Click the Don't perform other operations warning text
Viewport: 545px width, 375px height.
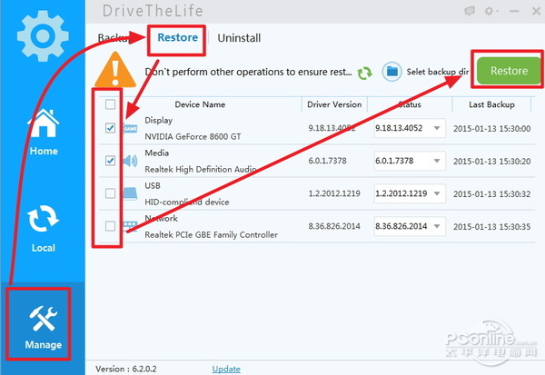[x=248, y=72]
